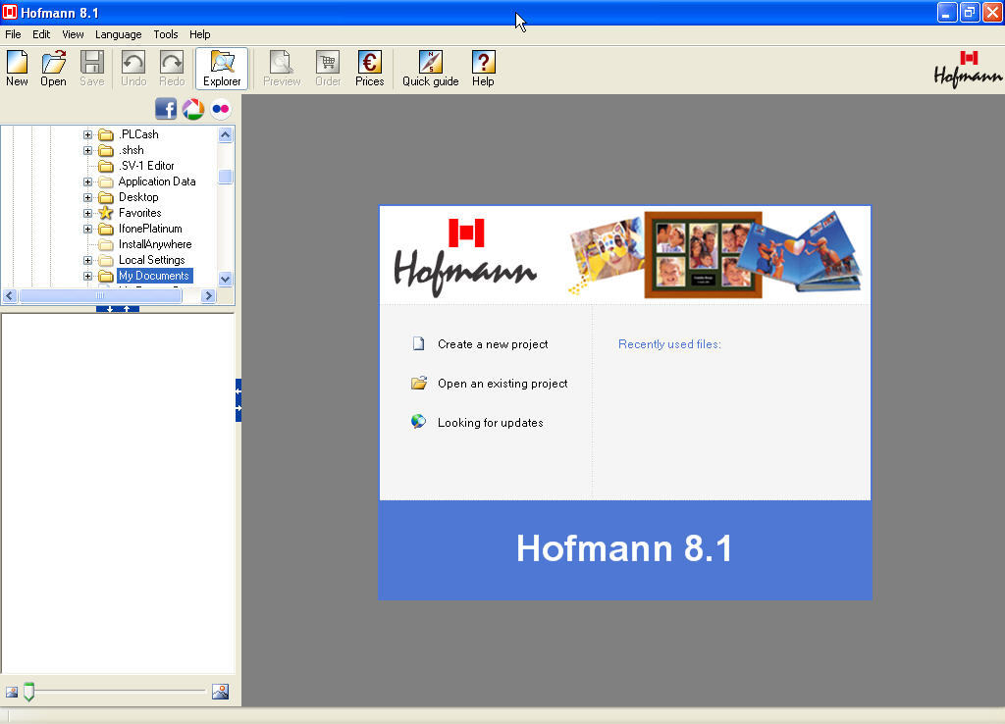Image resolution: width=1005 pixels, height=724 pixels.
Task: Expand the Favorites tree node
Action: coord(86,212)
